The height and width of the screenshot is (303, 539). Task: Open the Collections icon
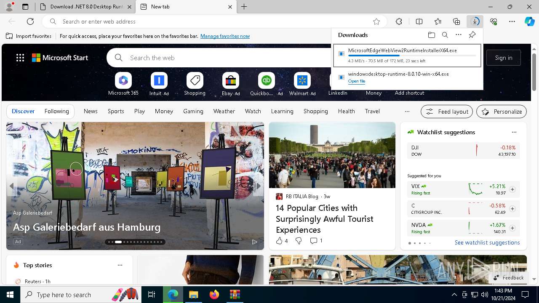[x=456, y=21]
